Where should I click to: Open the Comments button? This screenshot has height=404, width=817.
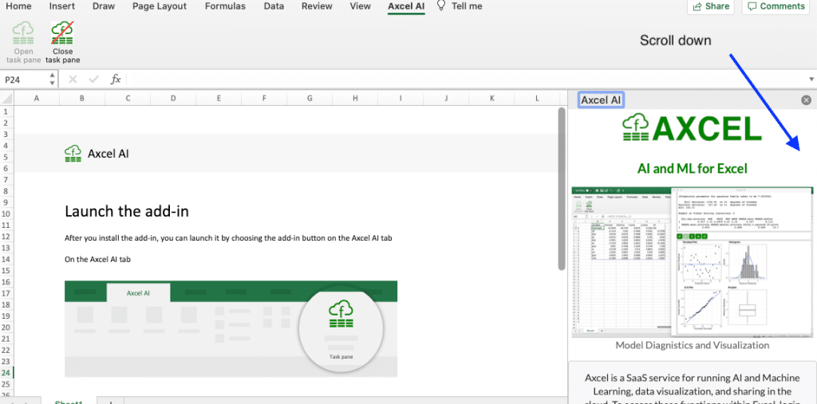pyautogui.click(x=776, y=6)
